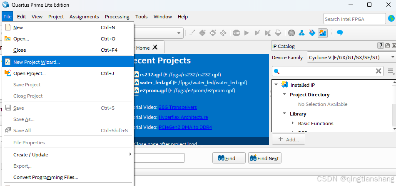396x186 pixels.
Task: Open the View menu
Action: coord(37,17)
